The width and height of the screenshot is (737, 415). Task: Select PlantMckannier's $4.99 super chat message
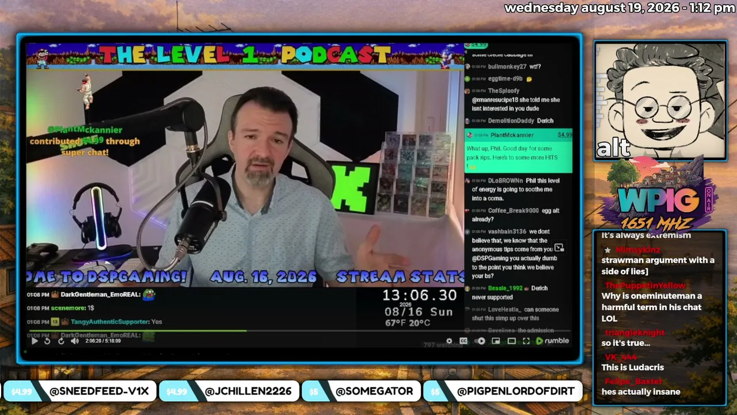coord(519,151)
